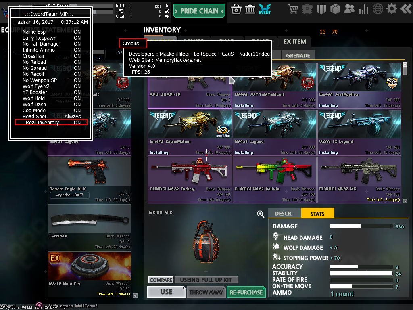Screen dimensions: 413x310
Task: Toggle No Spread option
Action: click(51, 68)
